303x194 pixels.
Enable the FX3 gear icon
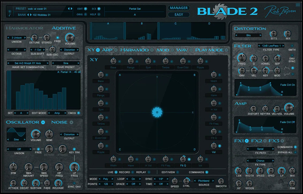pyautogui.click(x=282, y=141)
